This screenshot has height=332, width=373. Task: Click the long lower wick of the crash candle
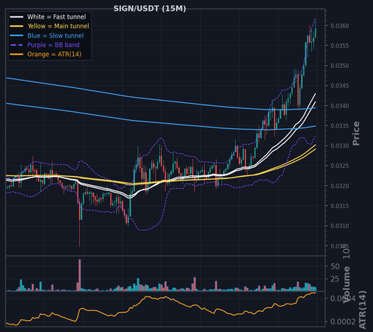click(x=80, y=234)
